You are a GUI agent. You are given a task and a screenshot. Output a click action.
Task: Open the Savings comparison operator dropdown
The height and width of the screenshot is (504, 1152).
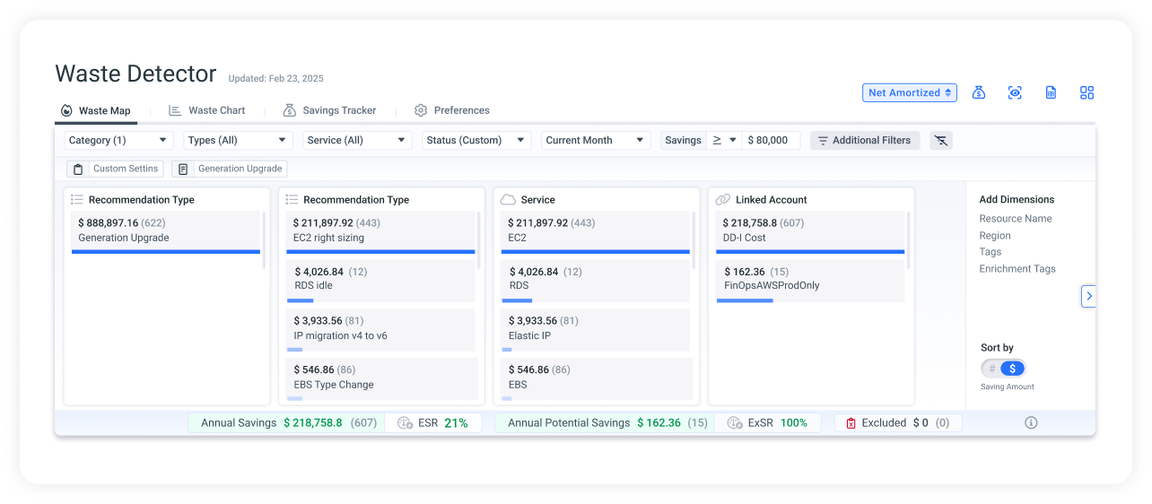[723, 140]
